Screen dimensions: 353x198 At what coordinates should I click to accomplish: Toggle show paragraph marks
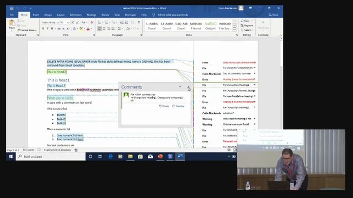coord(139,23)
